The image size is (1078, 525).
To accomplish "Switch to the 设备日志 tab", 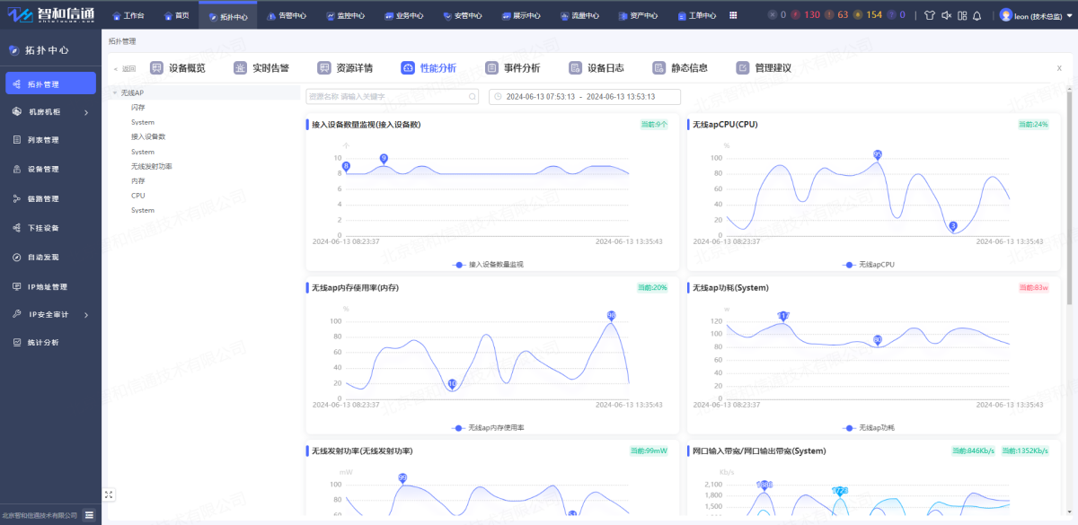I will click(596, 68).
